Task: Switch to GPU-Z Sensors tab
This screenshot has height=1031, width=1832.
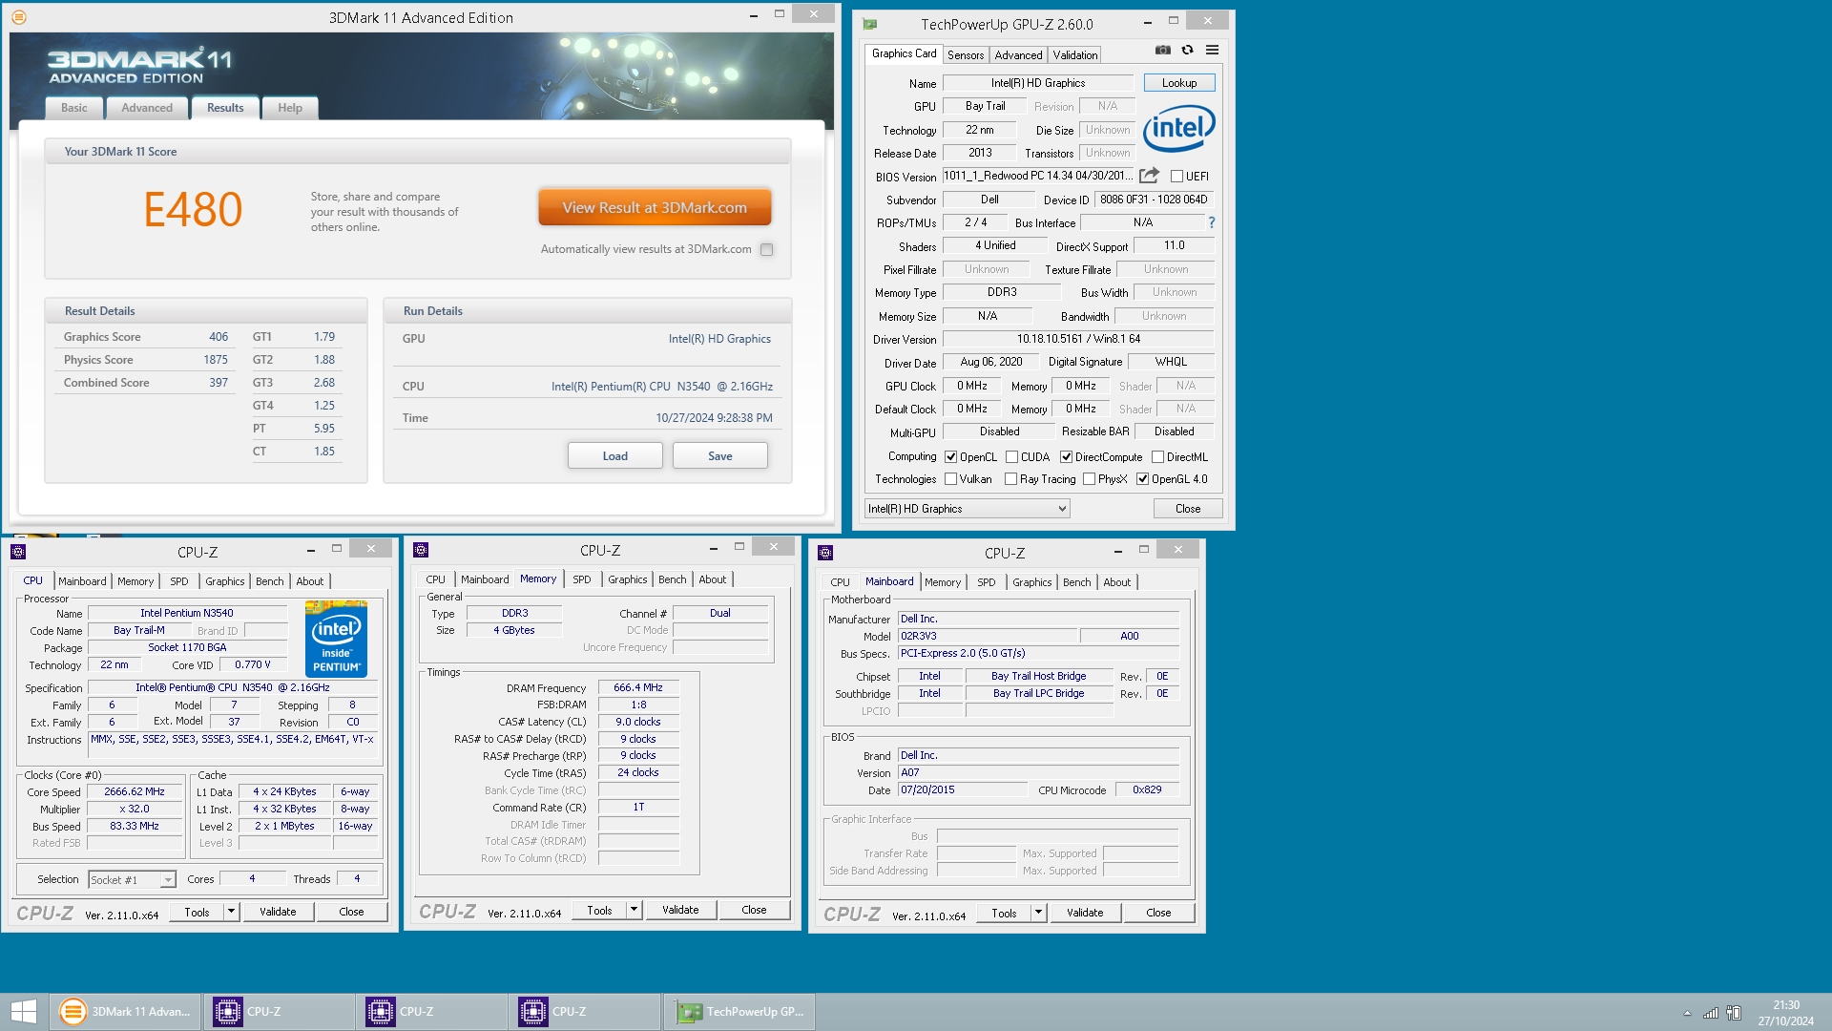Action: coord(966,55)
